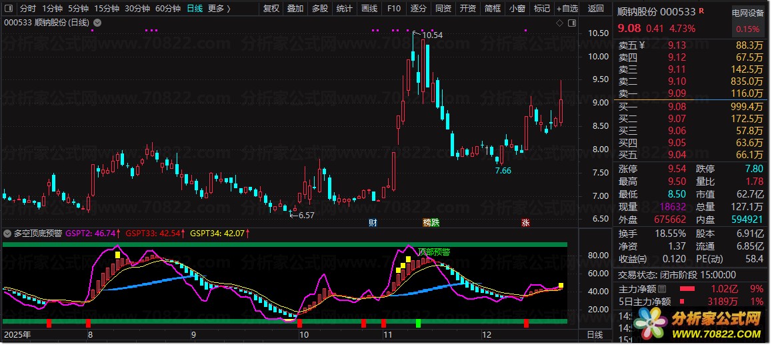Expand the 更多 timeframe options
Screen dimensions: 772x345
pos(219,9)
